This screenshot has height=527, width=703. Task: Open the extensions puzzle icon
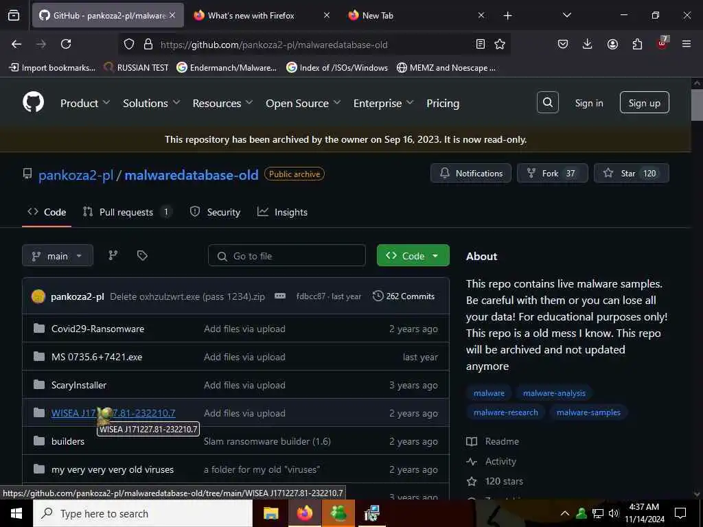click(x=637, y=44)
